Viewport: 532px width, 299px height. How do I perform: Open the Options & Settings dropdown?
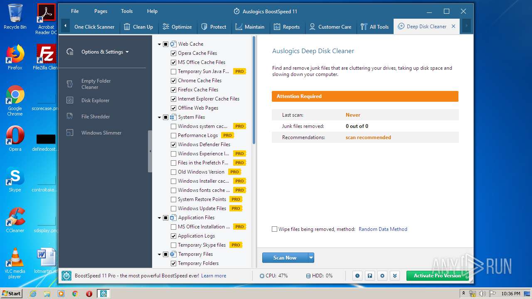(105, 52)
